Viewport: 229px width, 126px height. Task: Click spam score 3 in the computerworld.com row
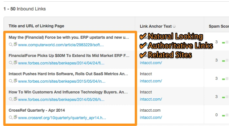coord(217,42)
